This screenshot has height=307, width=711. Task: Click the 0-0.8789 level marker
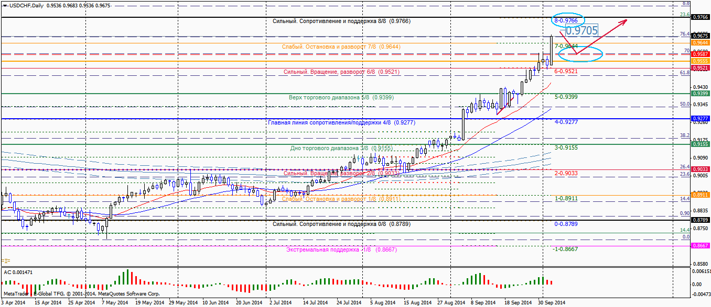click(x=566, y=223)
